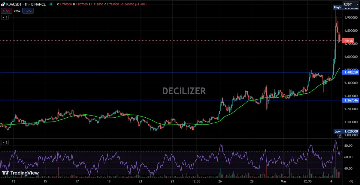Click date label 28 on time axis
Image resolution: width=360 pixels, height=185 pixels.
click(252, 181)
